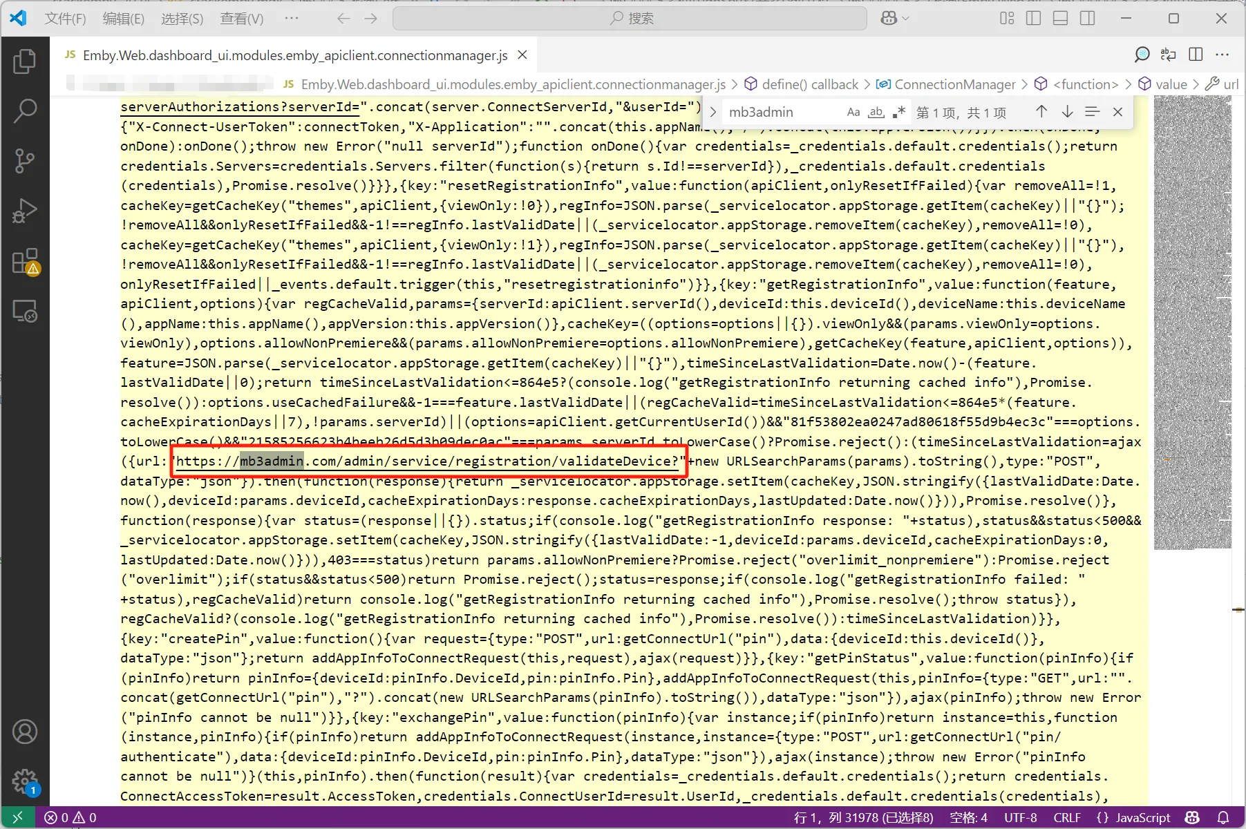Open the 查看 menu

[x=240, y=19]
